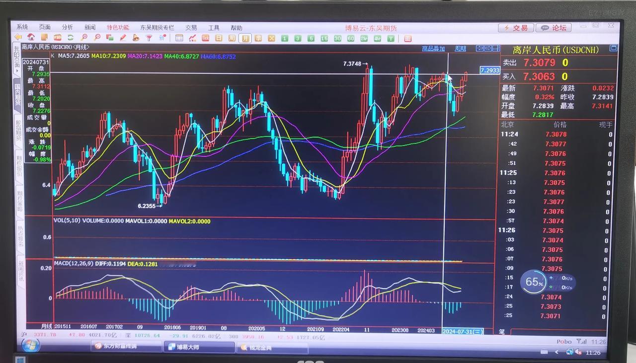Screen dimensions: 636x363
Task: Switch to quarterly (季) K-line period
Action: [x=258, y=38]
